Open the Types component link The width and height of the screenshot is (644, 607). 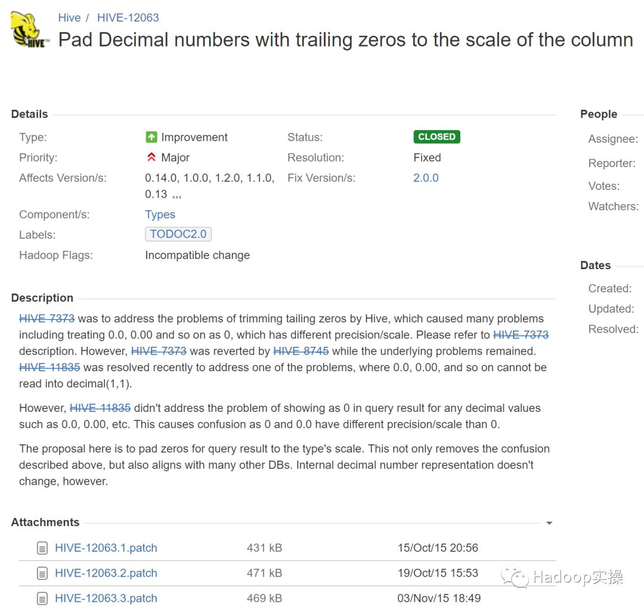[160, 214]
